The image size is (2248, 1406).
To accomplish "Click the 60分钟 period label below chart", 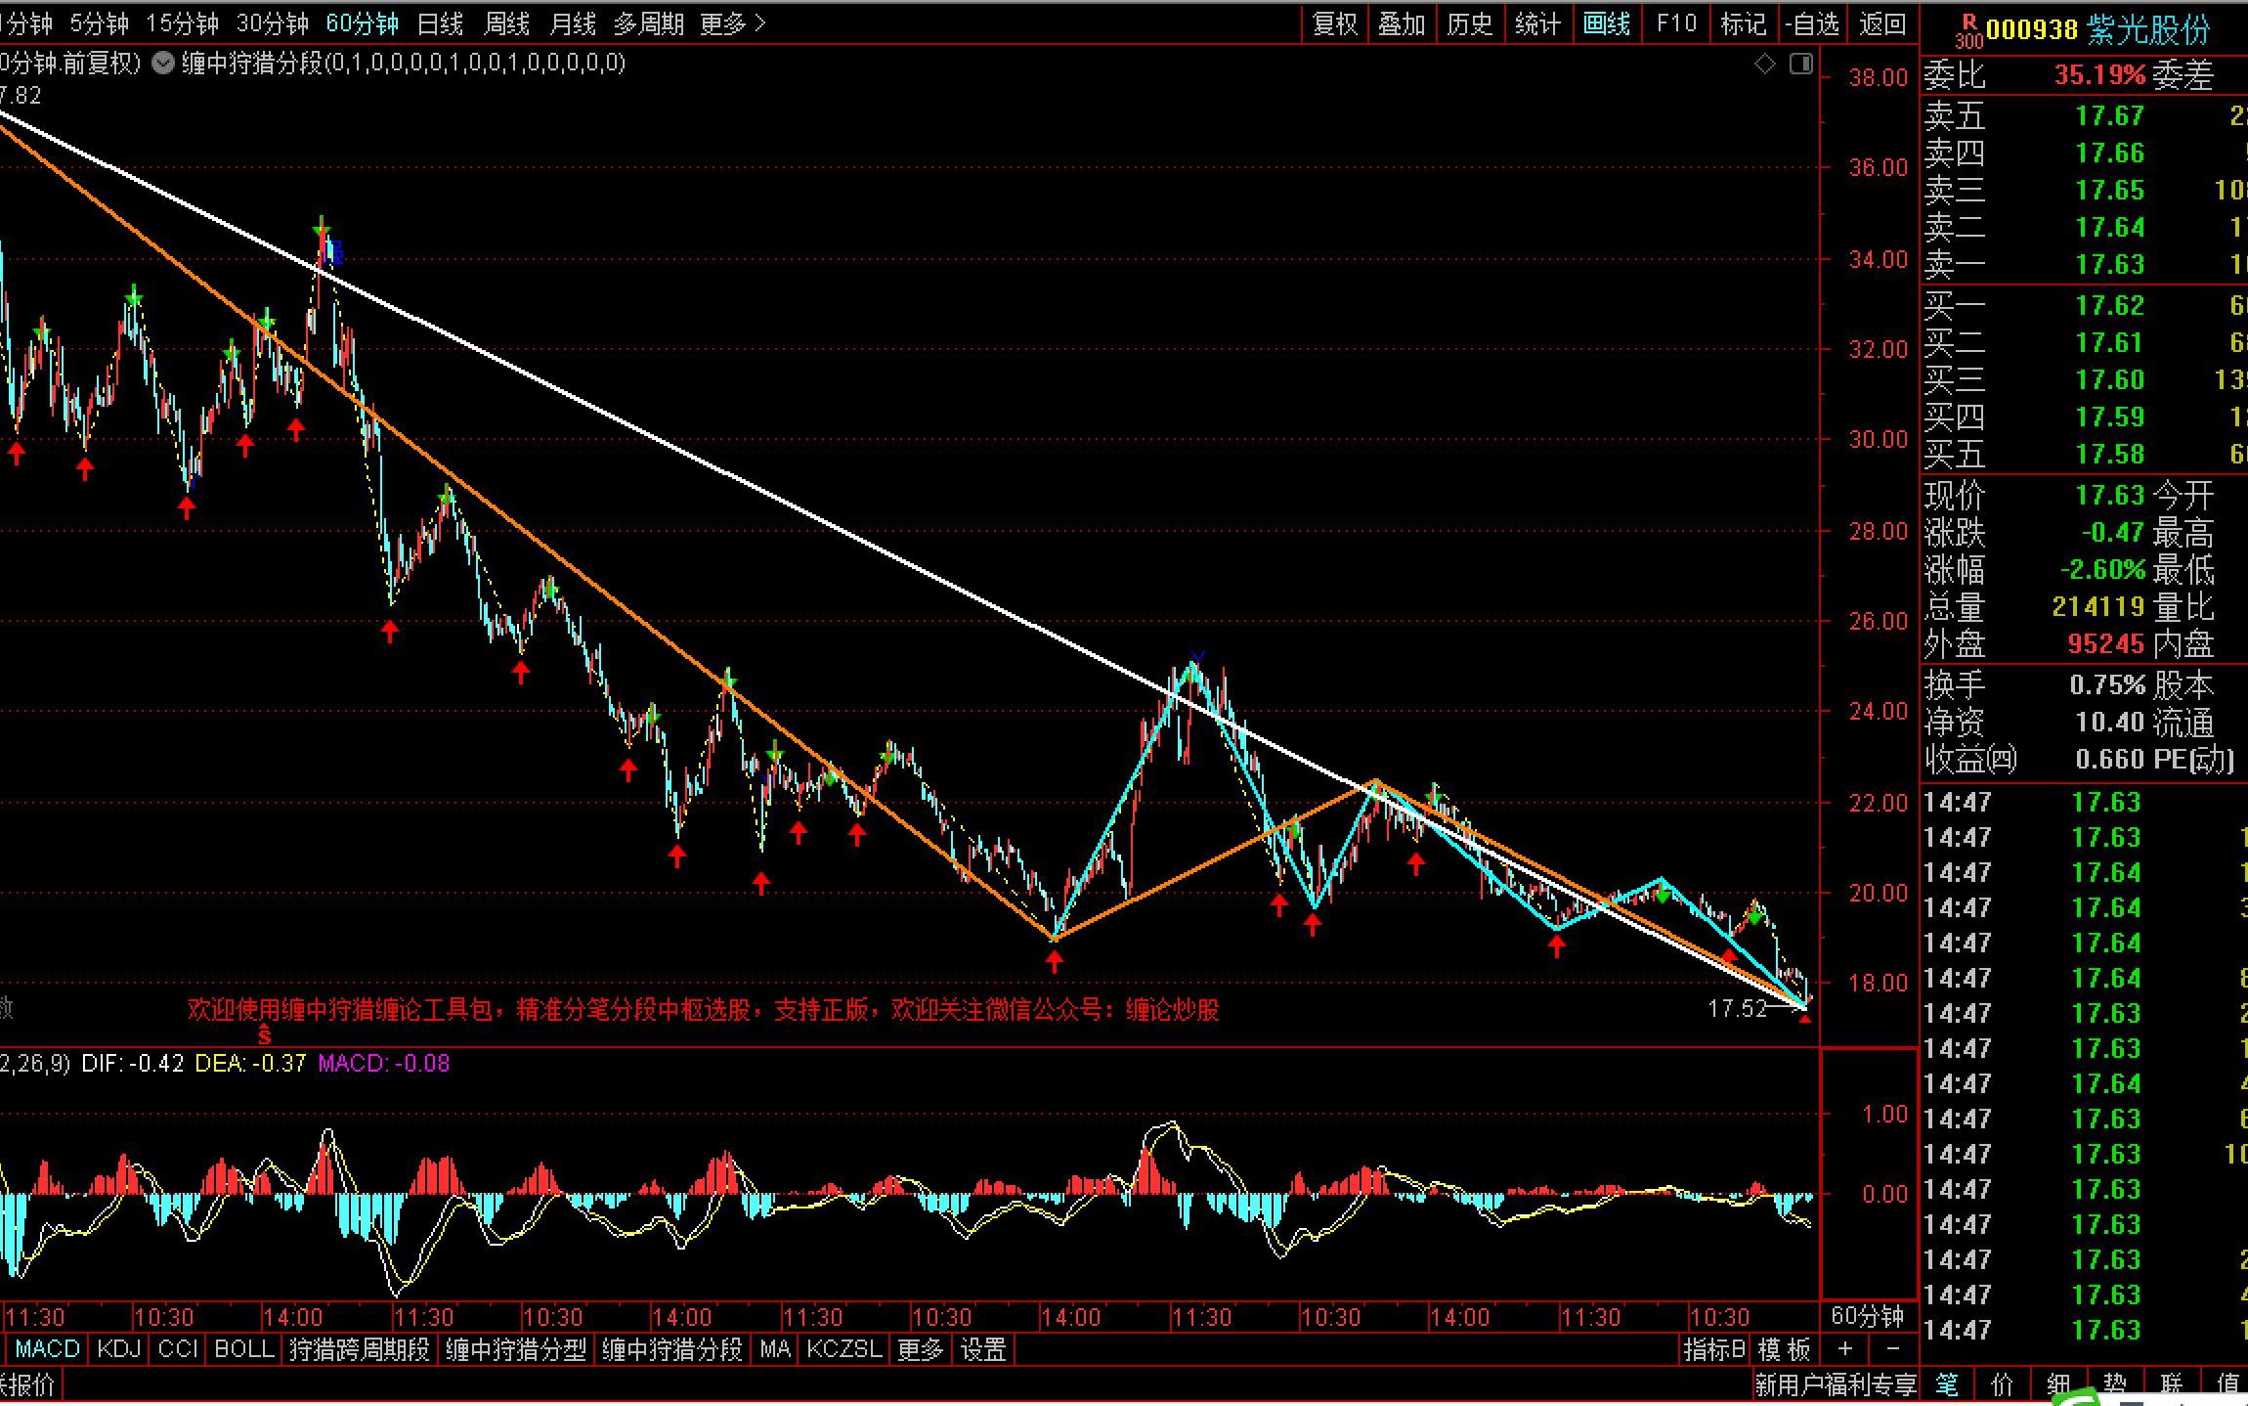I will (x=1867, y=1316).
